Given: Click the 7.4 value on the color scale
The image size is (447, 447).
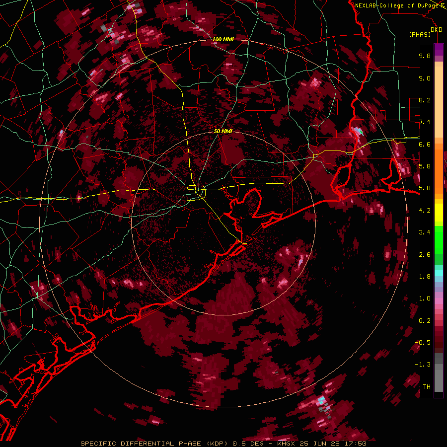Looking at the screenshot, I should [425, 122].
